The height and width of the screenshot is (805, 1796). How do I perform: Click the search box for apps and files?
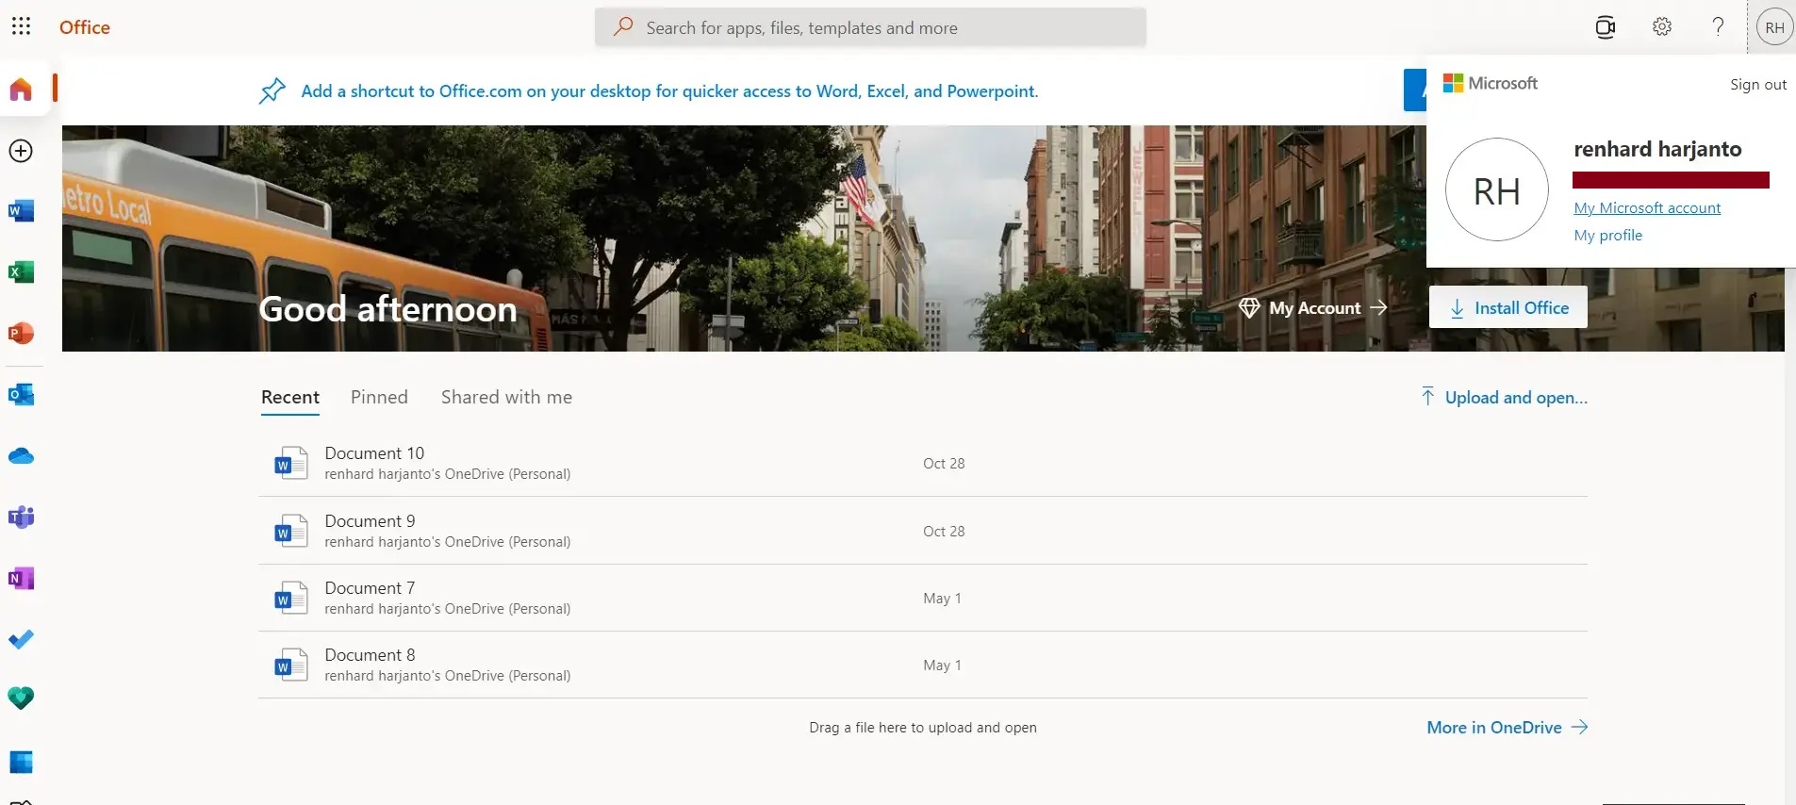coord(870,27)
